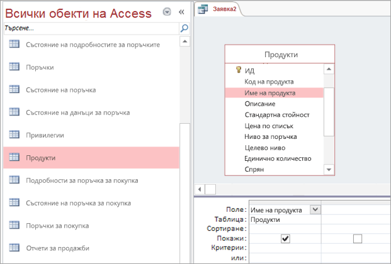
Task: Click the Продукти field list title bar
Action: [280, 54]
